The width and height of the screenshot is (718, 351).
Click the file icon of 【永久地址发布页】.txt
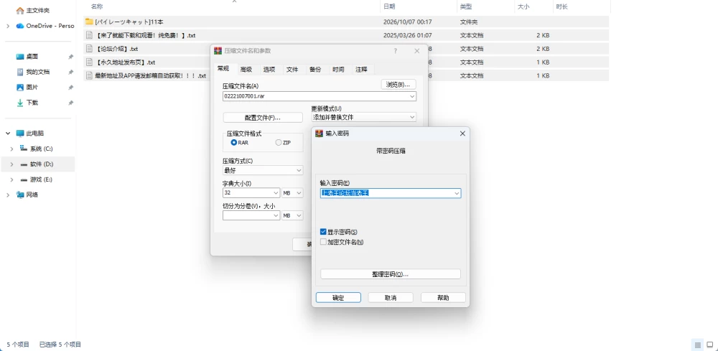[x=89, y=62]
